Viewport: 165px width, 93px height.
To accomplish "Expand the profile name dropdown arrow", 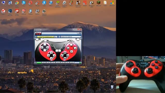I will 80,37.
